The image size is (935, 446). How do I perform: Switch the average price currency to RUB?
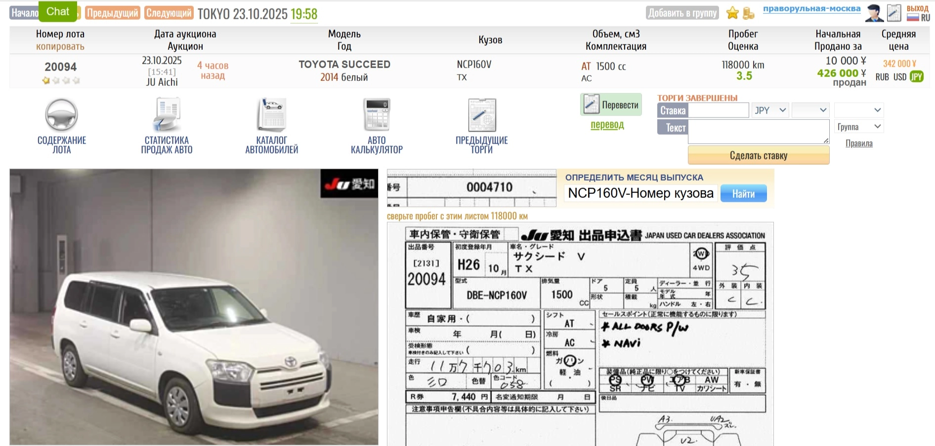882,77
